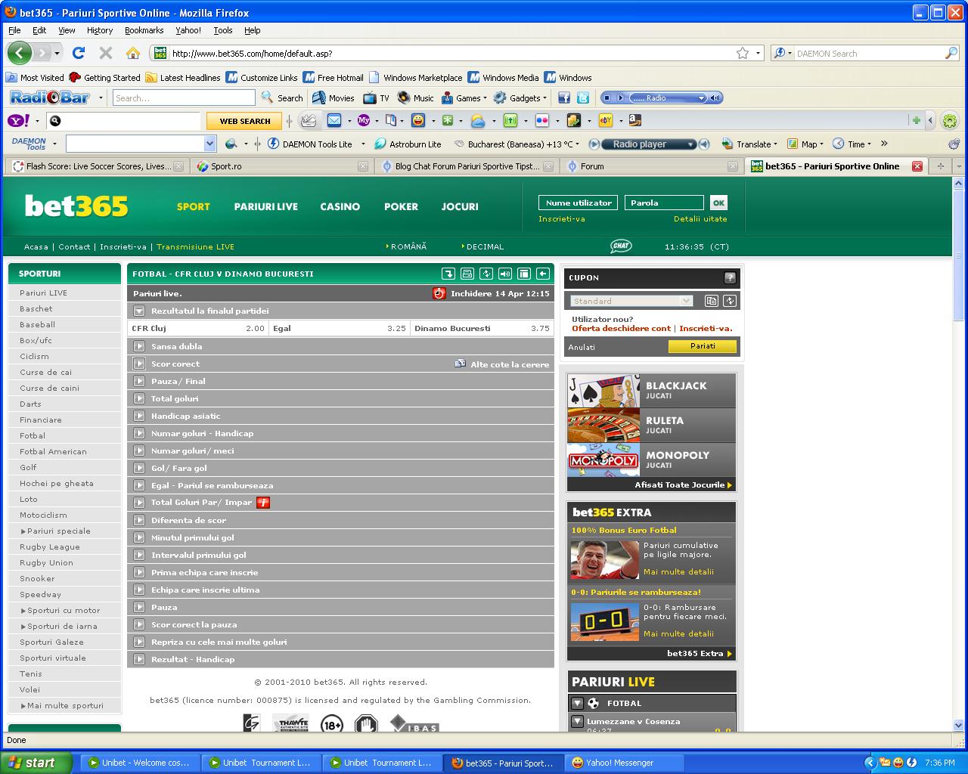Viewport: 968px width, 774px height.
Task: Click the down-arrow icon in the match header
Action: click(x=449, y=274)
